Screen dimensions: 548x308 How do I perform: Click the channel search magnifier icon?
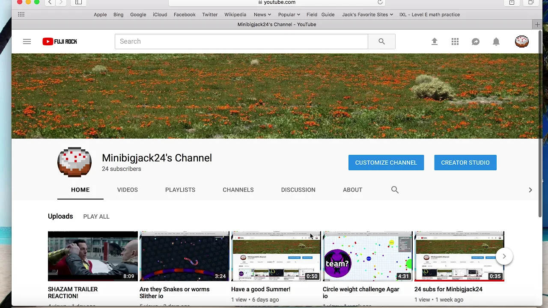click(x=395, y=190)
